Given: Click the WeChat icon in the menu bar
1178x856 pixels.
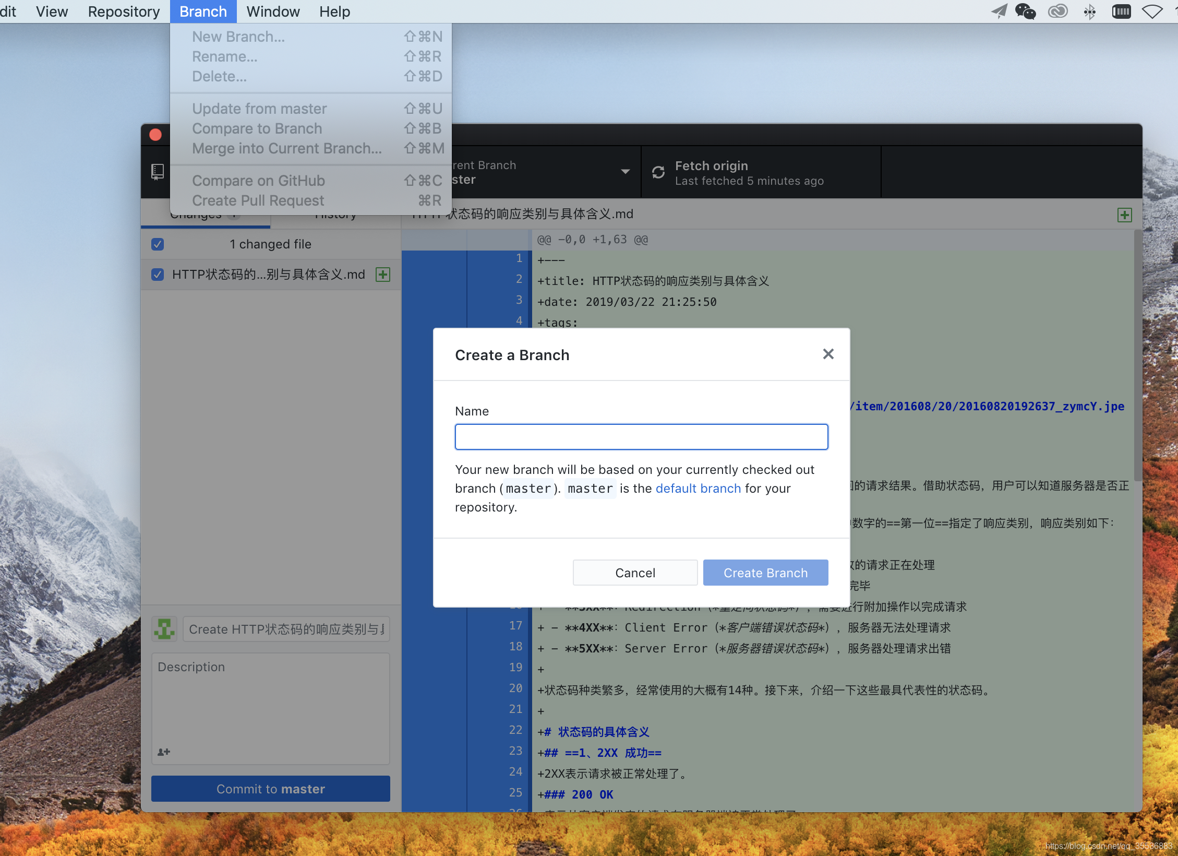Looking at the screenshot, I should (1024, 11).
